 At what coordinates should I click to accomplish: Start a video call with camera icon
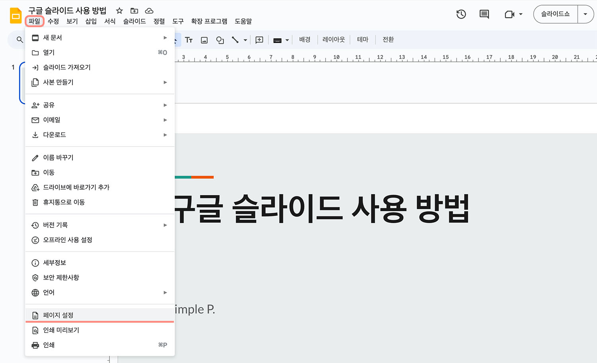pyautogui.click(x=509, y=14)
